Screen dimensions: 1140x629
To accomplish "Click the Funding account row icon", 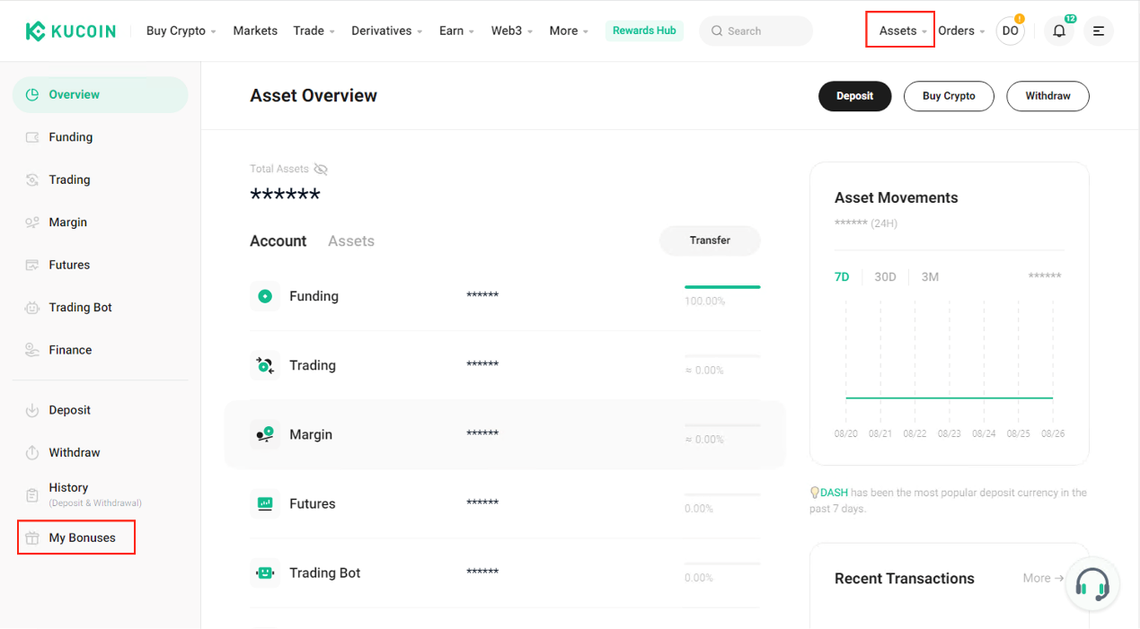I will (x=265, y=296).
